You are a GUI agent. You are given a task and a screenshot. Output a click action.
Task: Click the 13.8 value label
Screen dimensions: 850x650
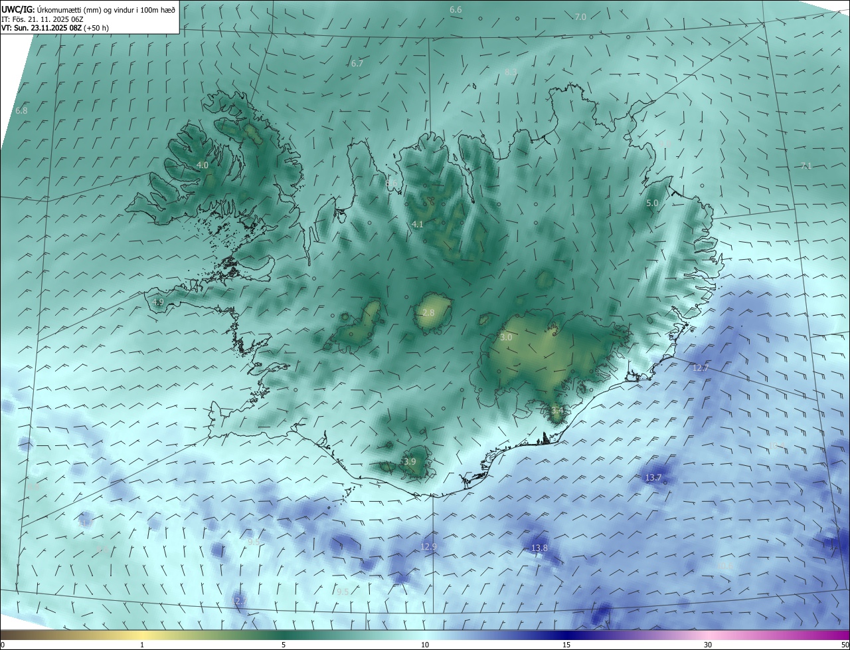[539, 548]
